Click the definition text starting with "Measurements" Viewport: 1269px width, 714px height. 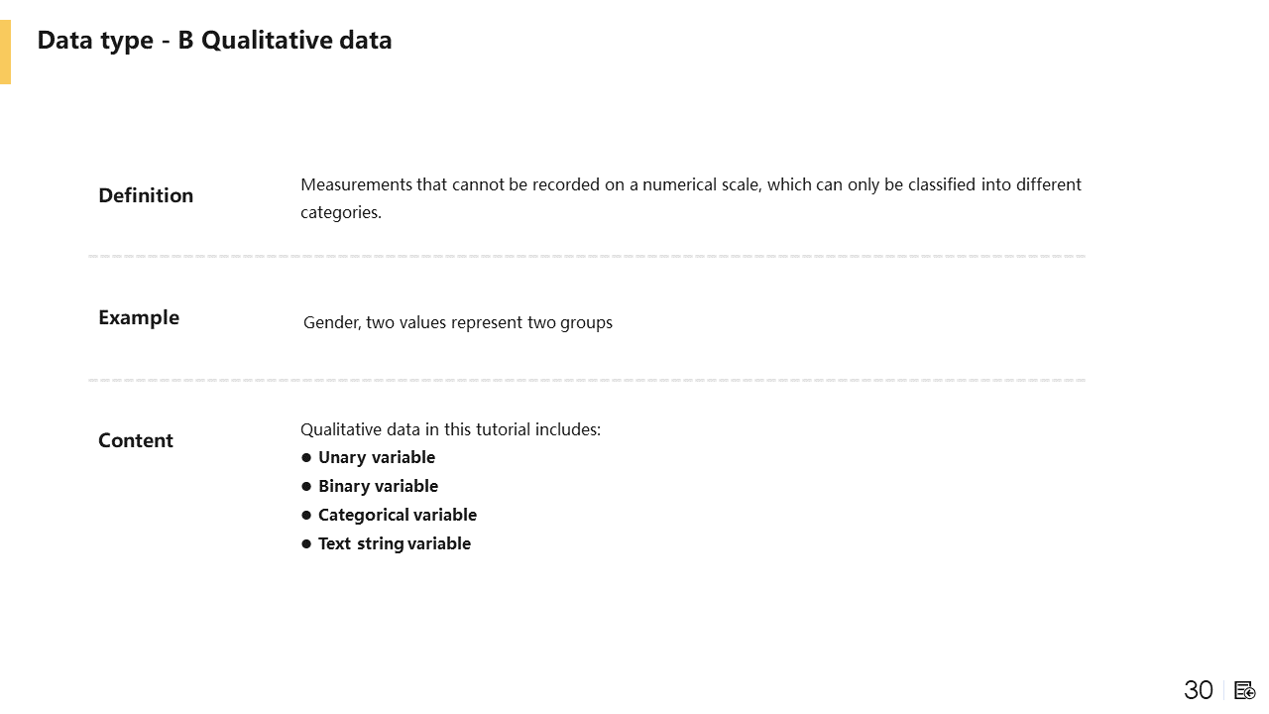tap(690, 184)
